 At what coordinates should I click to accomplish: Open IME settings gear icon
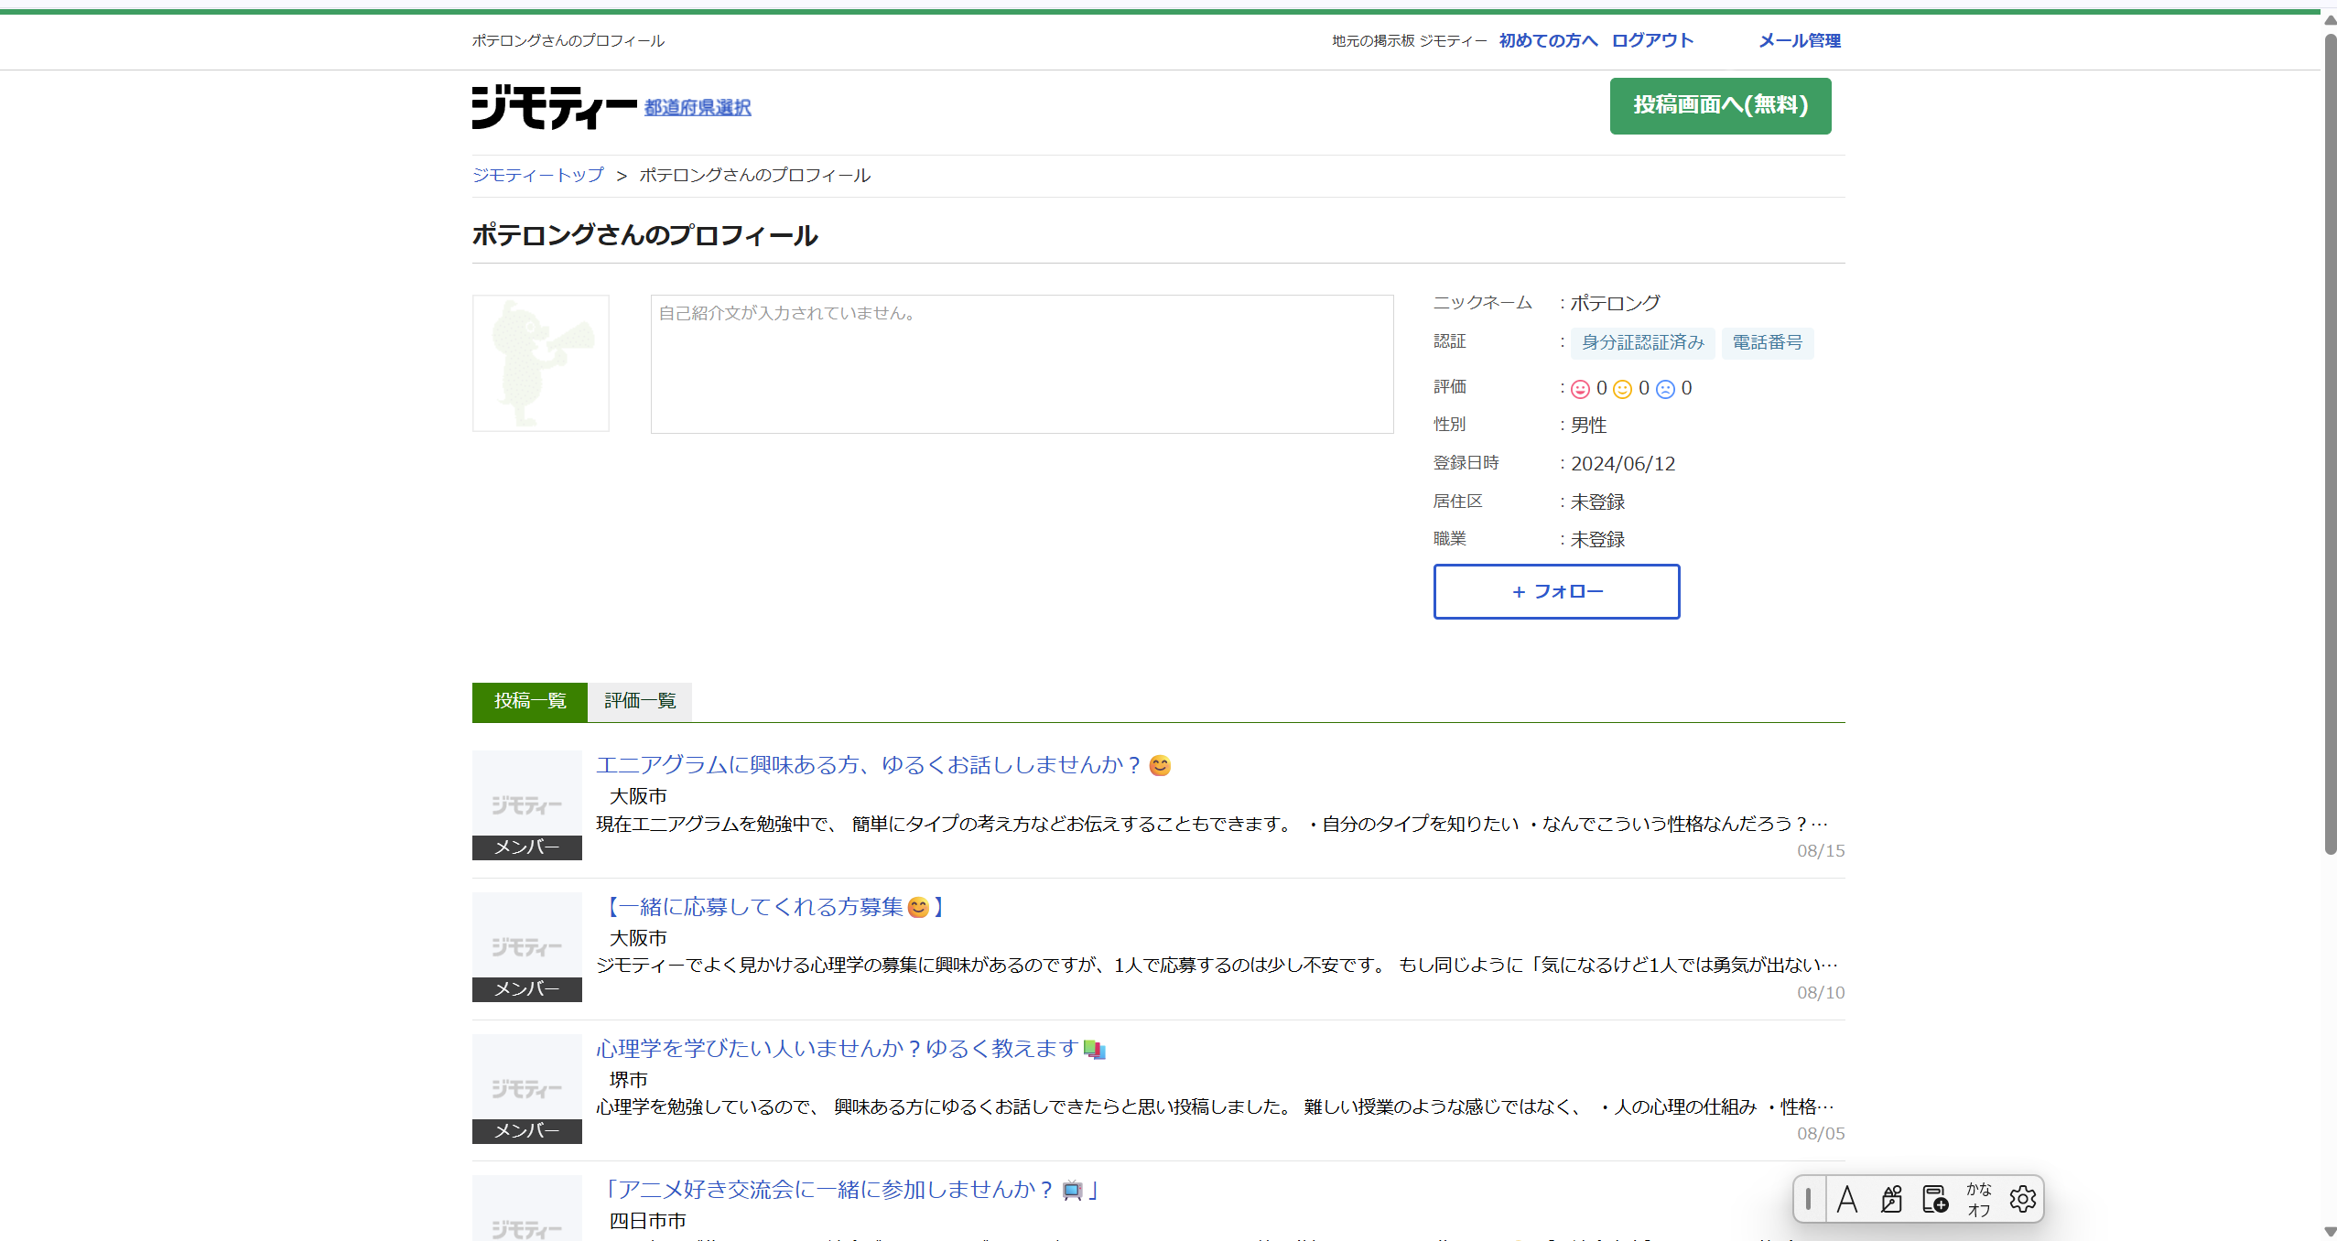point(2023,1199)
